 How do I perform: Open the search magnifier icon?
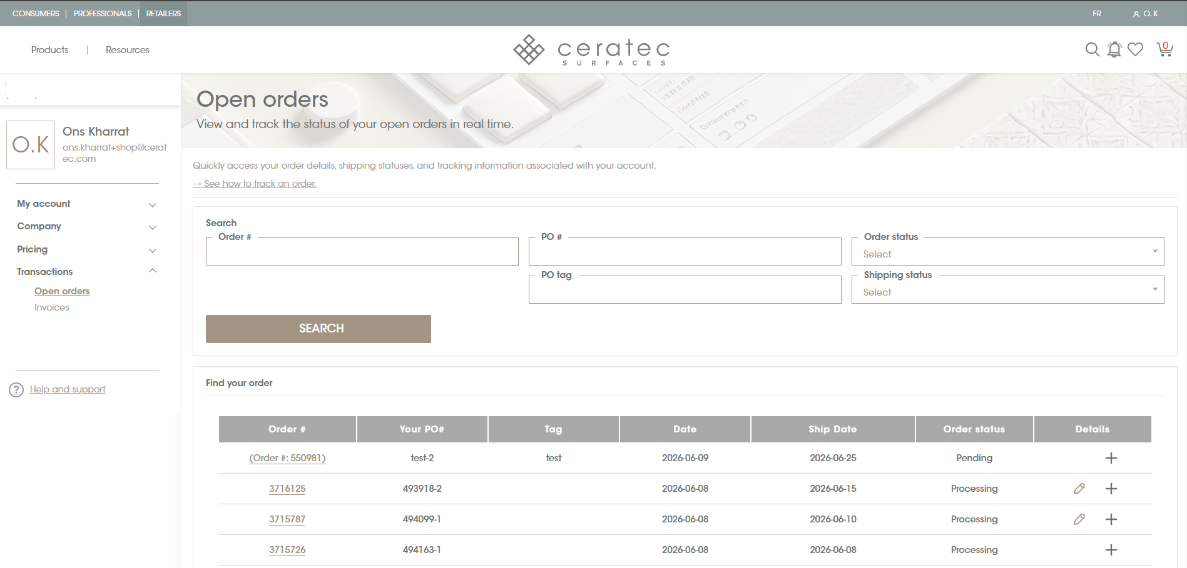(1092, 49)
